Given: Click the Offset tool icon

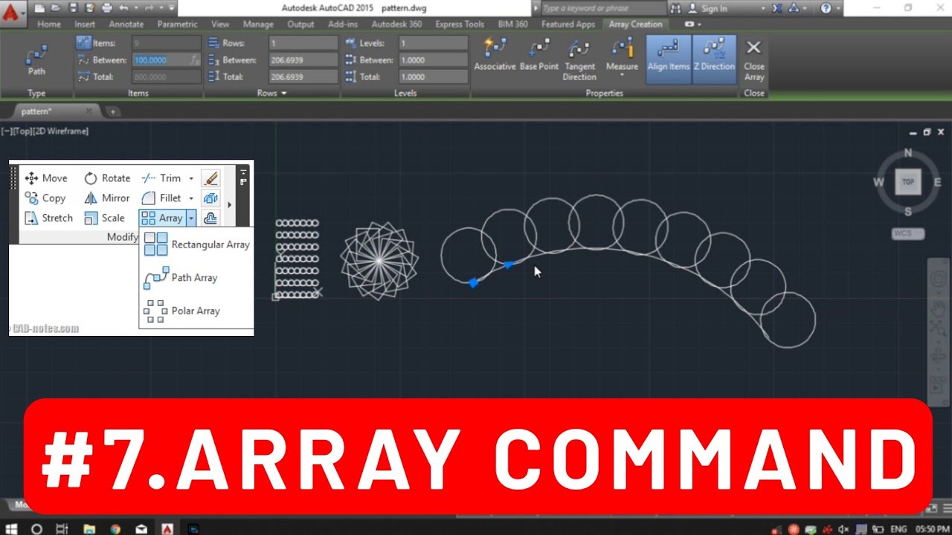Looking at the screenshot, I should 210,218.
